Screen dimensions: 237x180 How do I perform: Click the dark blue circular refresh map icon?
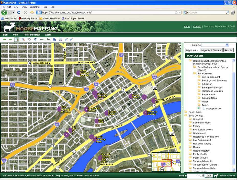[x=36, y=39]
